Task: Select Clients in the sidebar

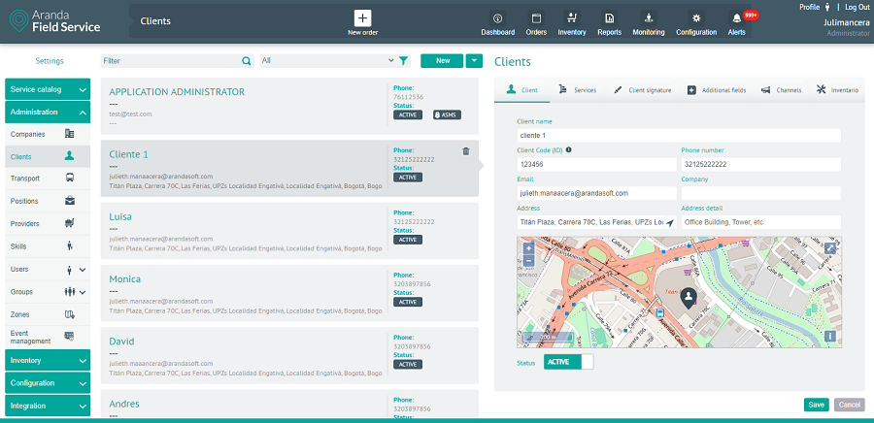Action: click(48, 157)
